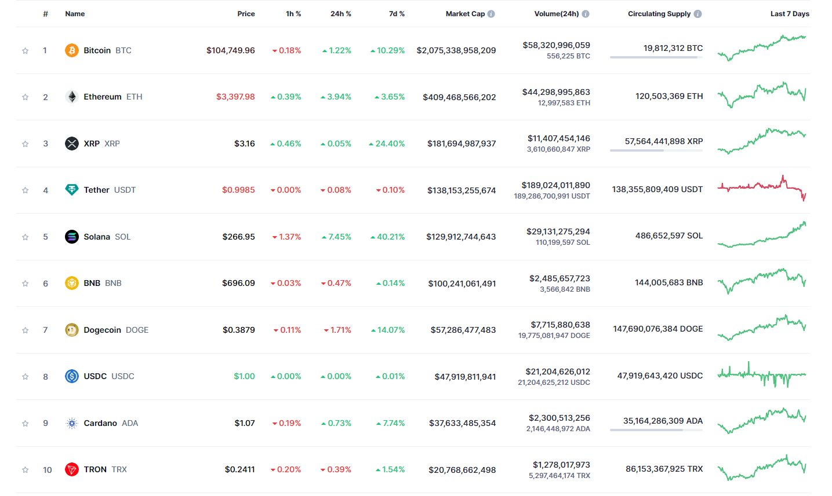Toggle the watchlist star for BNB
832x496 pixels.
pyautogui.click(x=26, y=284)
